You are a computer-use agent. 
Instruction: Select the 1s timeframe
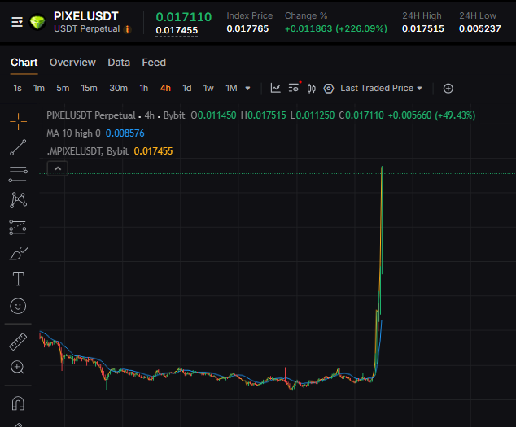(x=17, y=88)
